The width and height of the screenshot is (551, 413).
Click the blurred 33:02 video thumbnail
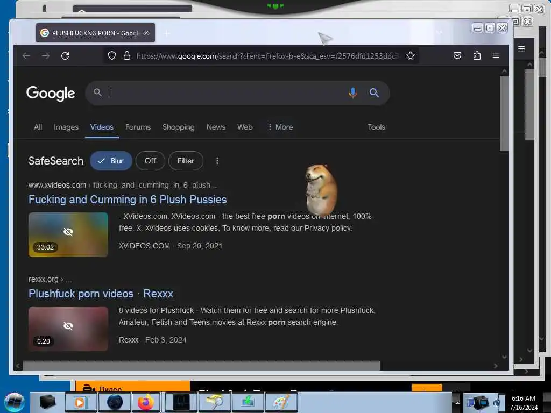(x=68, y=234)
